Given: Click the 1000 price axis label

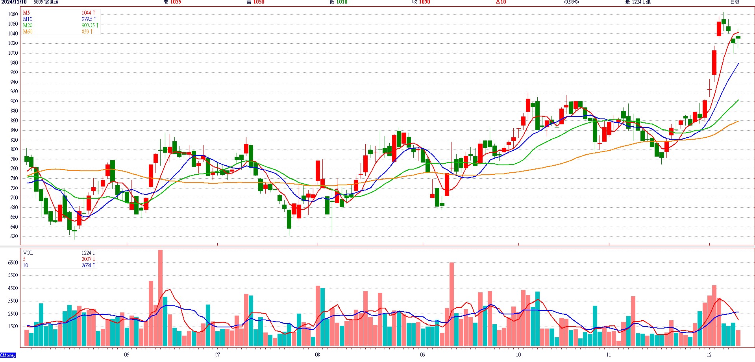Looking at the screenshot, I should click(13, 53).
